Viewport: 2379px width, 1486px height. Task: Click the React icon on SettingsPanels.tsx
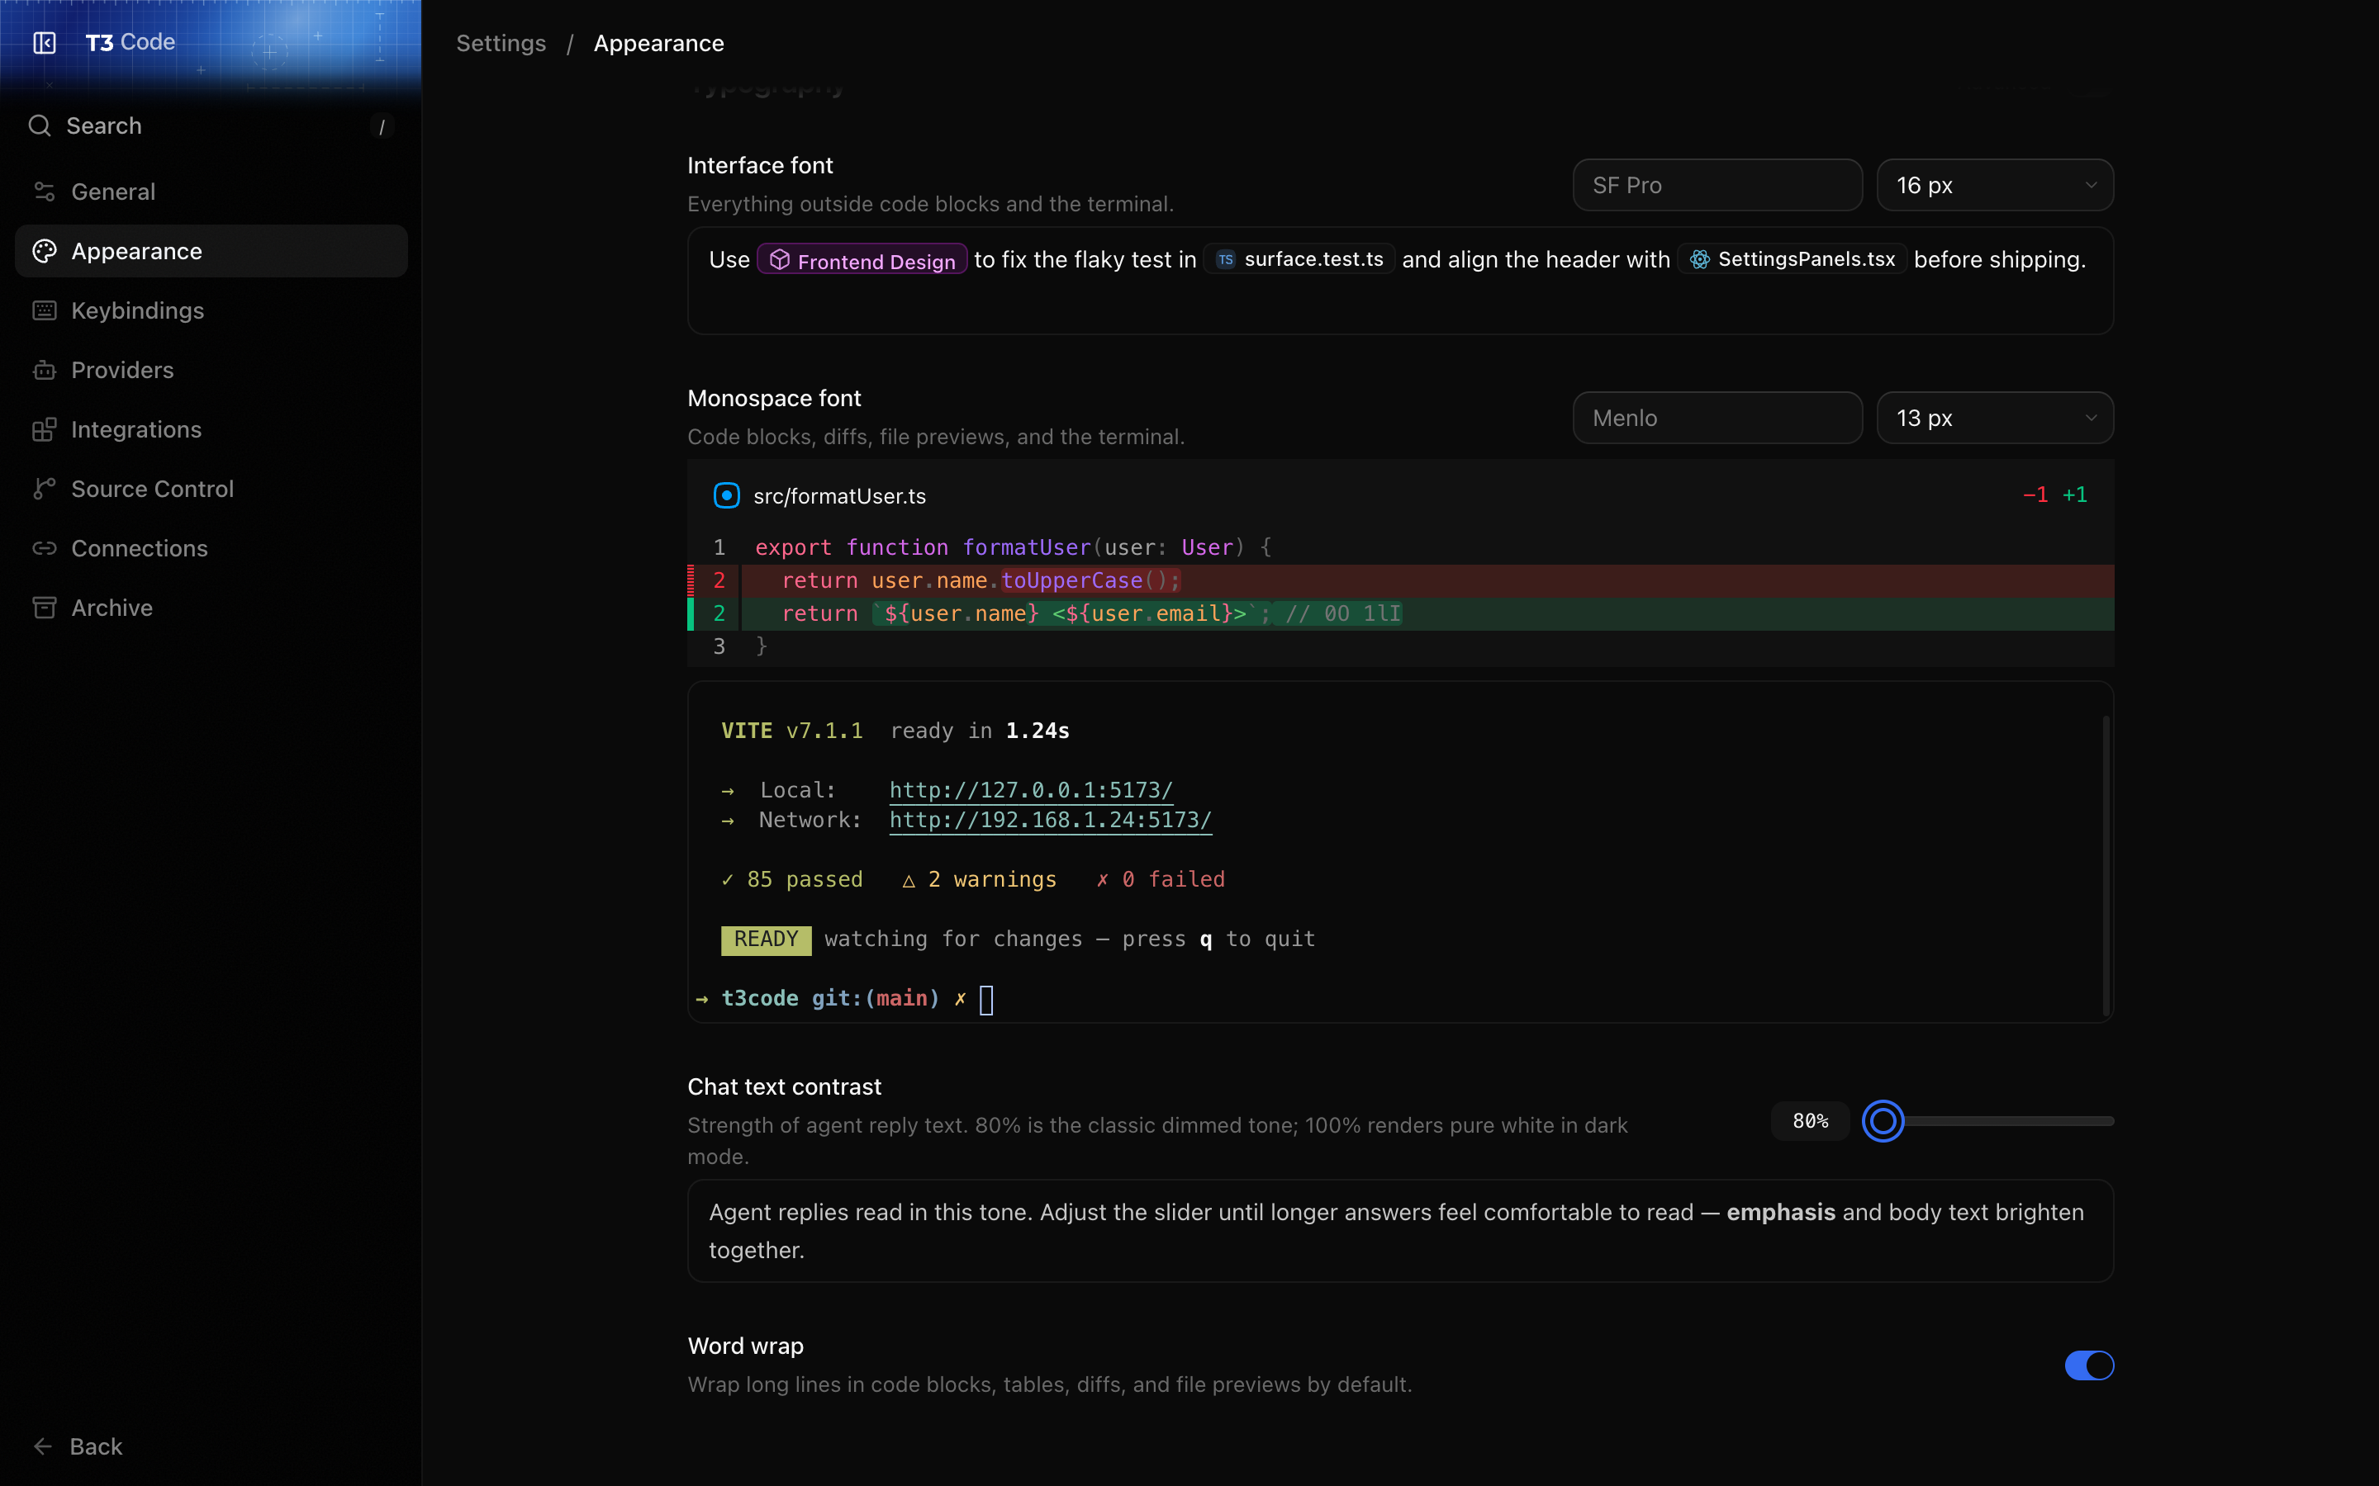point(1700,259)
